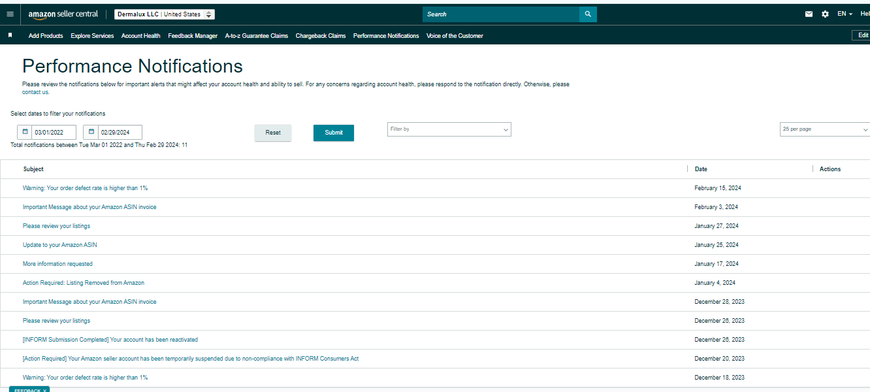This screenshot has width=870, height=392.
Task: Click the 02/29/2024 end date field
Action: (x=120, y=132)
